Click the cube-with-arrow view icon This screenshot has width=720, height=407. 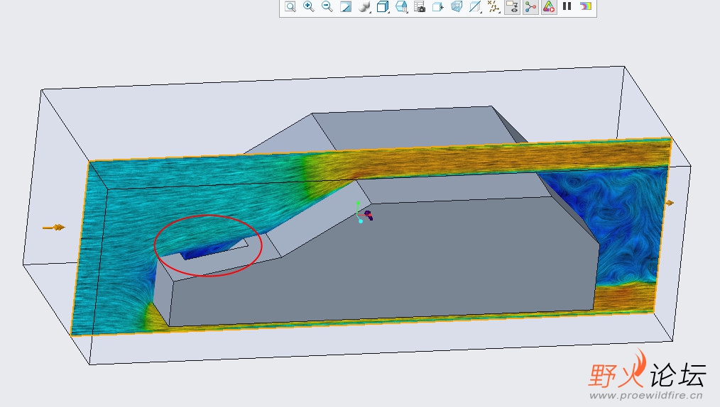click(x=438, y=6)
